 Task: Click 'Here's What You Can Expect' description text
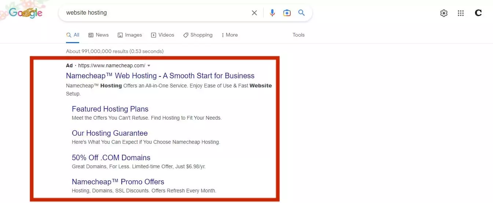tap(146, 142)
